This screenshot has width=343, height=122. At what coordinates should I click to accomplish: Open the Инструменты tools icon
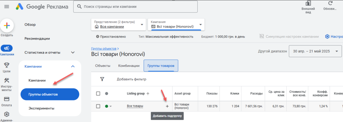[7, 80]
